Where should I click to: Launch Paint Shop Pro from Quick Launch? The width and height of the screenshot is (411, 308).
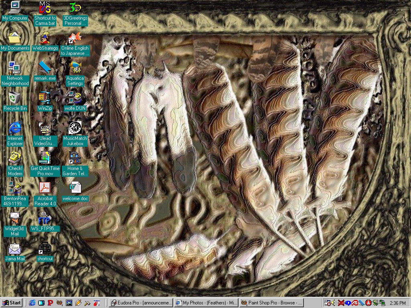[60, 303]
